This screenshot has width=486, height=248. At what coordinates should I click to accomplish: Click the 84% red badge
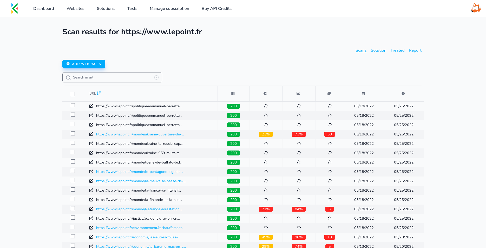(x=299, y=209)
